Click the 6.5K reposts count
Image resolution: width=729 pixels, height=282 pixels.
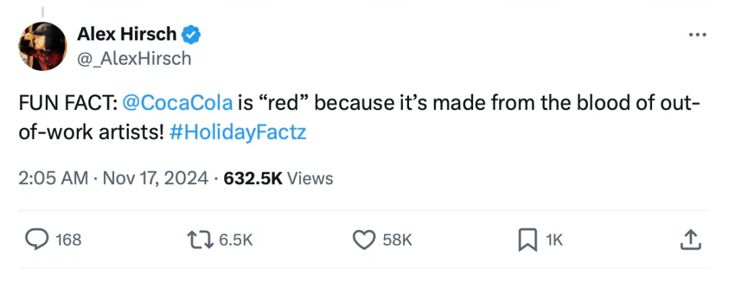[236, 239]
